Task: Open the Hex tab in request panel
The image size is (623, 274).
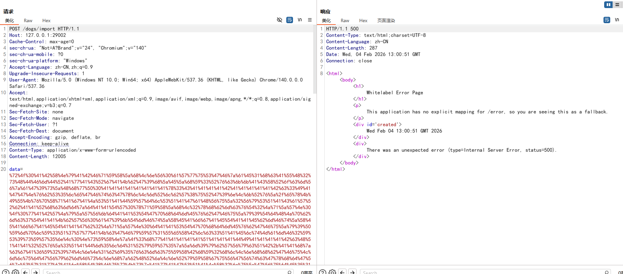Action: tap(46, 20)
